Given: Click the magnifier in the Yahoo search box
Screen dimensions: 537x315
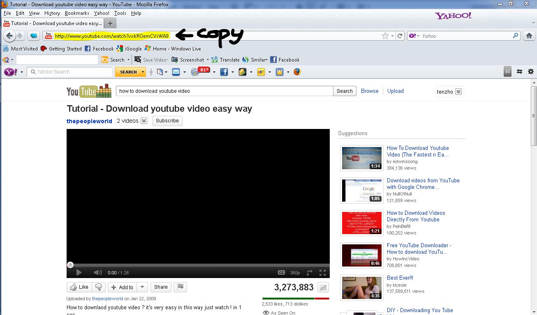Looking at the screenshot, I should tap(516, 36).
